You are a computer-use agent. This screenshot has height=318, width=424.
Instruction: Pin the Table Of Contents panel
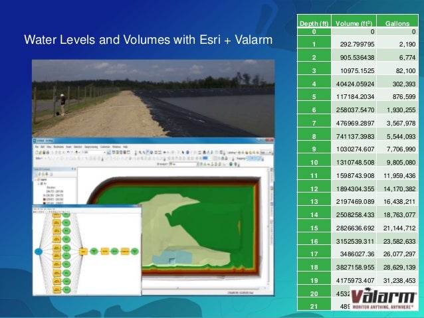pyautogui.click(x=72, y=169)
